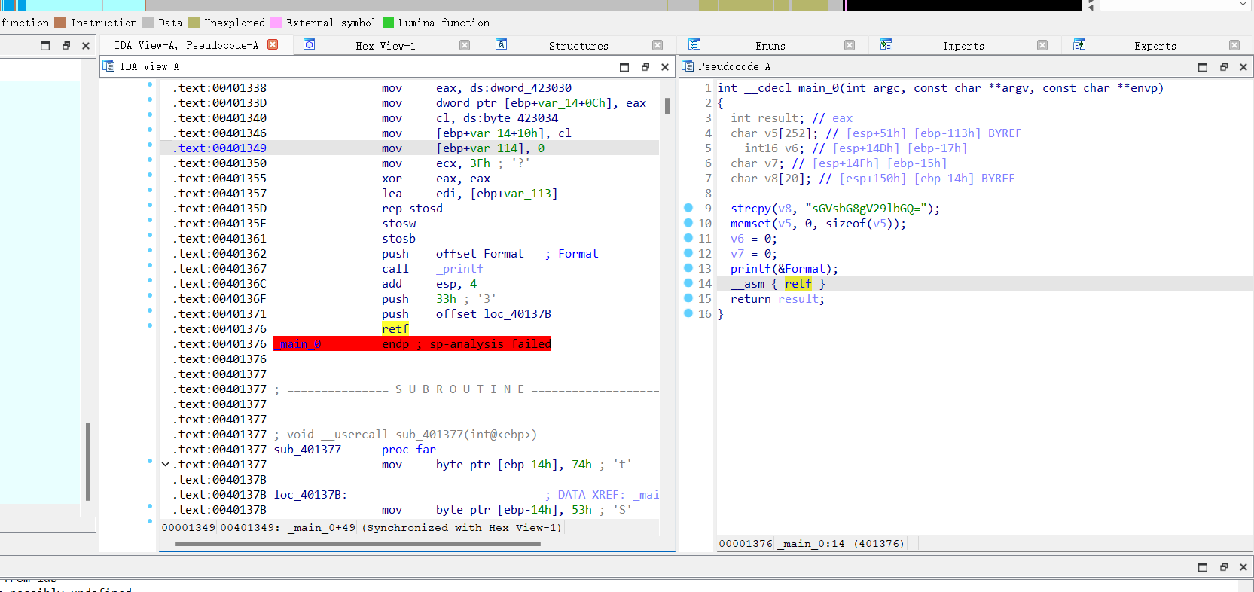Screen dimensions: 1254x592
Task: Click the IDA View-A vertical scrollbar thumb
Action: [667, 106]
